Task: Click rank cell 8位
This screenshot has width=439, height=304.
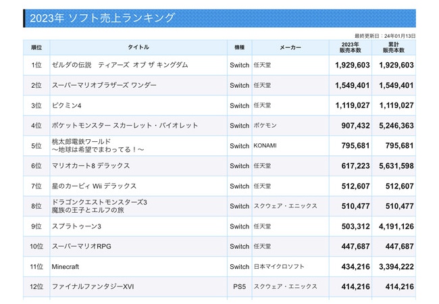Action: pyautogui.click(x=36, y=206)
